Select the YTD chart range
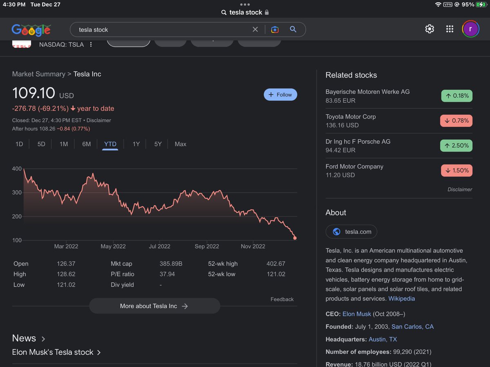The width and height of the screenshot is (490, 367). tap(110, 144)
